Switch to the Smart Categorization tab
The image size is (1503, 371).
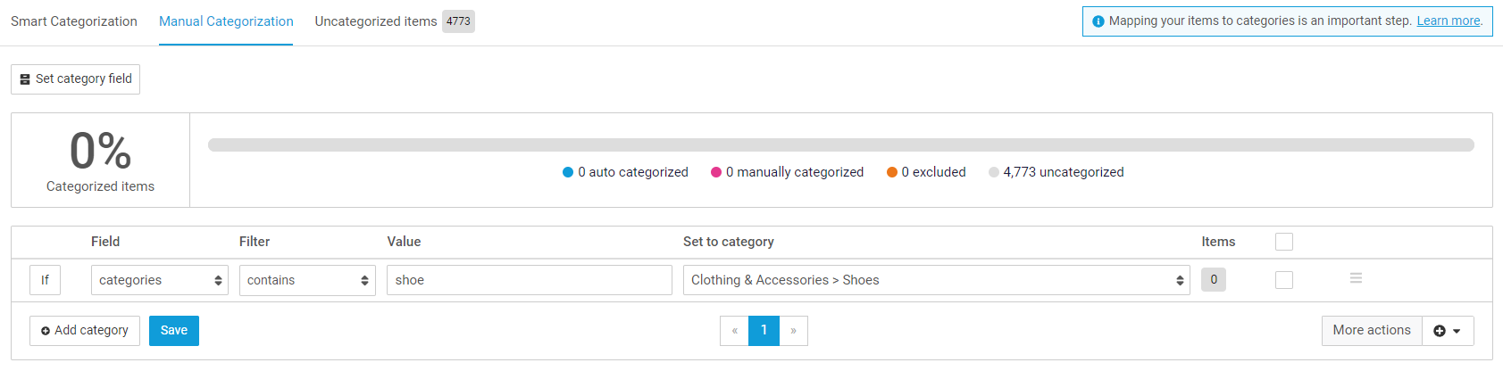click(74, 21)
